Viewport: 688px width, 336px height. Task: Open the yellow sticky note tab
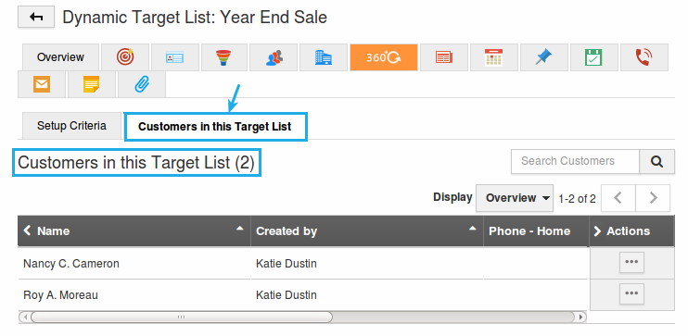coord(92,84)
